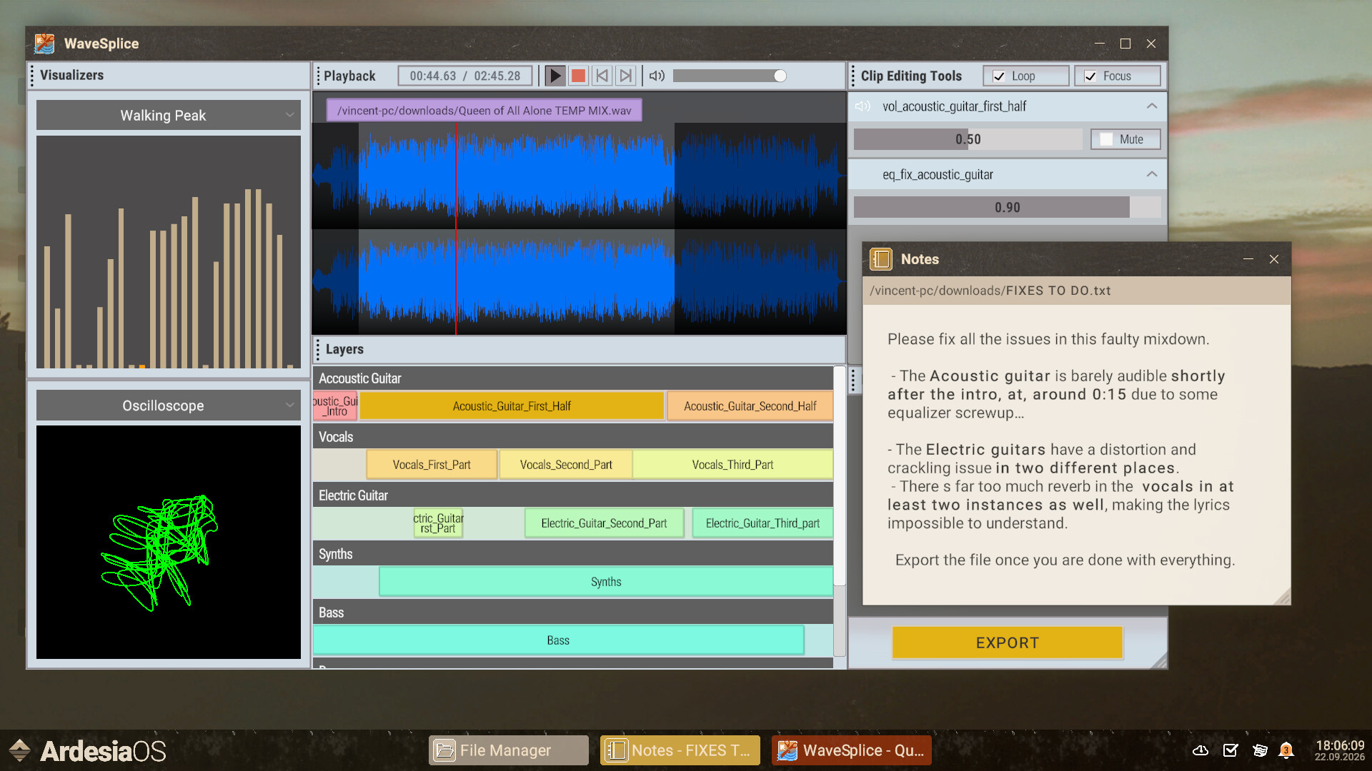Uncheck the Focus option

tap(1091, 76)
